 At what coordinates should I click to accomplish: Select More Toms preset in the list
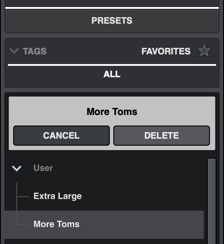coord(104,224)
